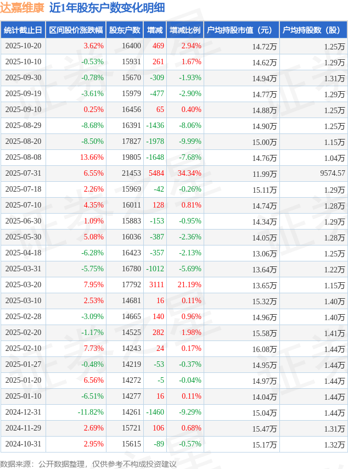The width and height of the screenshot is (348, 469).
Task: Click the 增减 column header
Action: pos(155,30)
